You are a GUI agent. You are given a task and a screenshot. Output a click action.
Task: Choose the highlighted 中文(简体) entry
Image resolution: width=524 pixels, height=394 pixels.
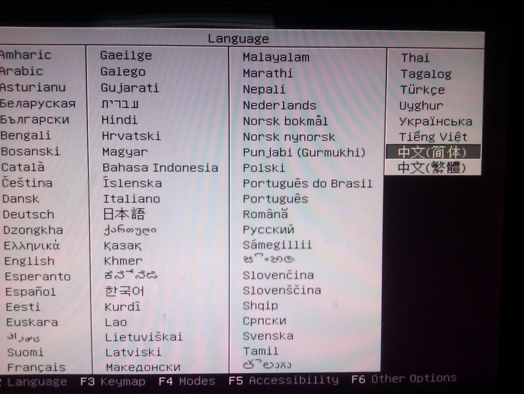point(432,152)
